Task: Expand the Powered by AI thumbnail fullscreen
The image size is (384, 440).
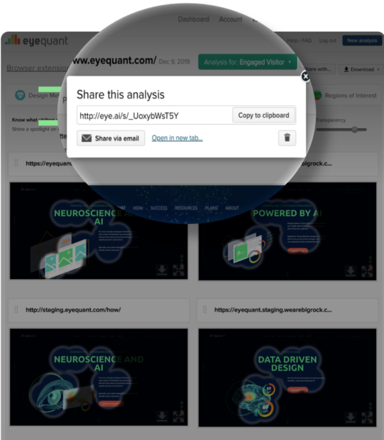Action: coord(367,271)
